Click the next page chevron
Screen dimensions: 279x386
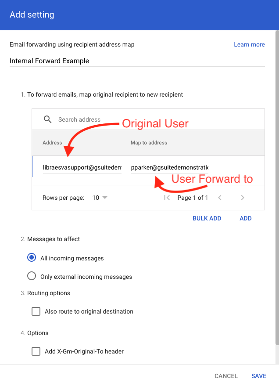click(243, 198)
